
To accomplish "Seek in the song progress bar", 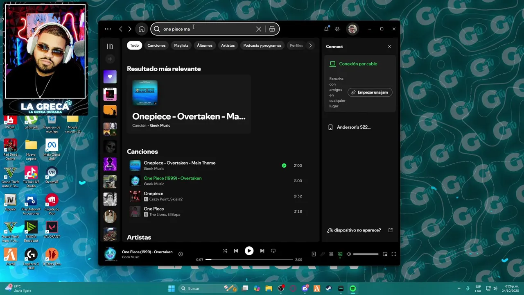I will [x=249, y=259].
